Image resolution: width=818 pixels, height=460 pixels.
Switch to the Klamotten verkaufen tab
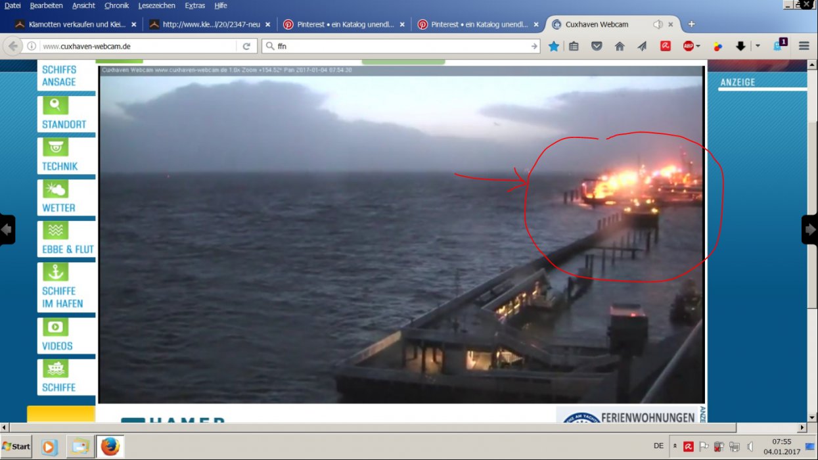point(71,24)
